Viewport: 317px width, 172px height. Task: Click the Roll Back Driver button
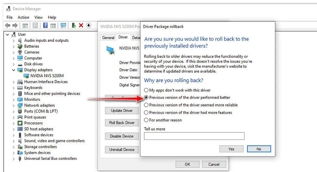122,123
